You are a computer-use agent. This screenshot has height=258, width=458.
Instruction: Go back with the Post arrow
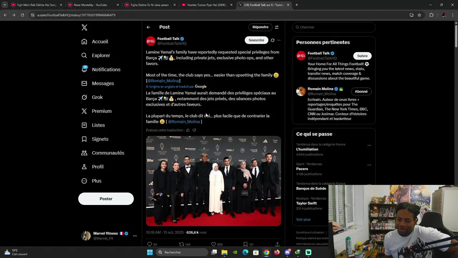pyautogui.click(x=148, y=27)
